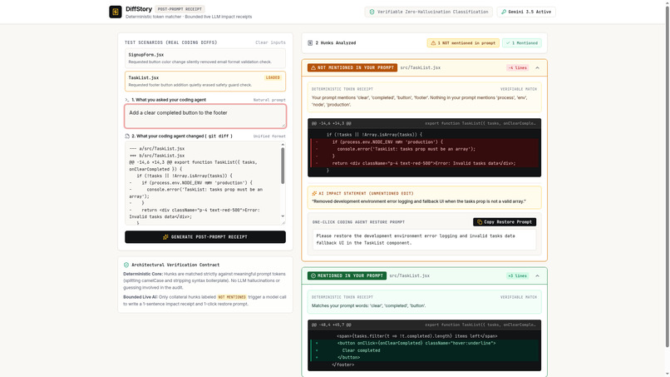Focus the prompt field with Add a clear completed button
This screenshot has height=377, width=670.
click(x=205, y=116)
